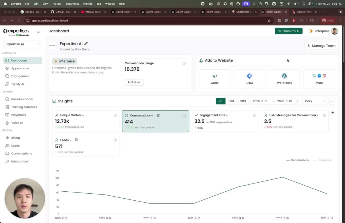Select the 90d time range

click(x=243, y=101)
